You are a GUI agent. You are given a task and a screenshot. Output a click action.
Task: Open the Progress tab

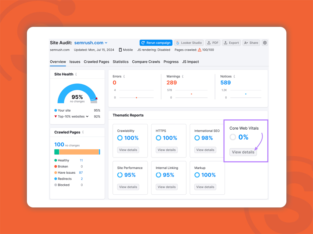(171, 62)
